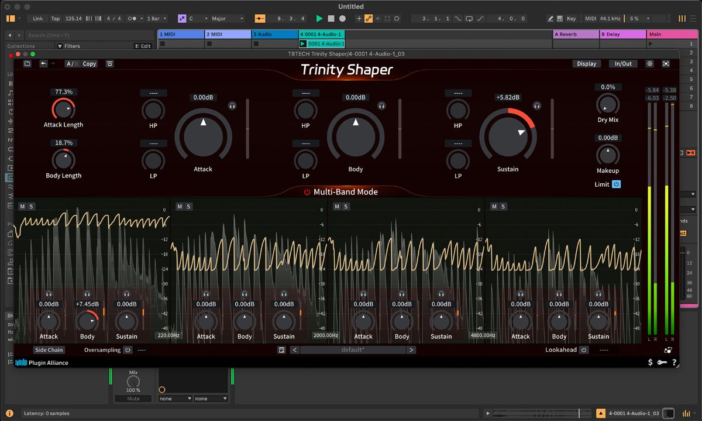The width and height of the screenshot is (702, 421).
Task: Click the In/Out button
Action: click(x=623, y=63)
